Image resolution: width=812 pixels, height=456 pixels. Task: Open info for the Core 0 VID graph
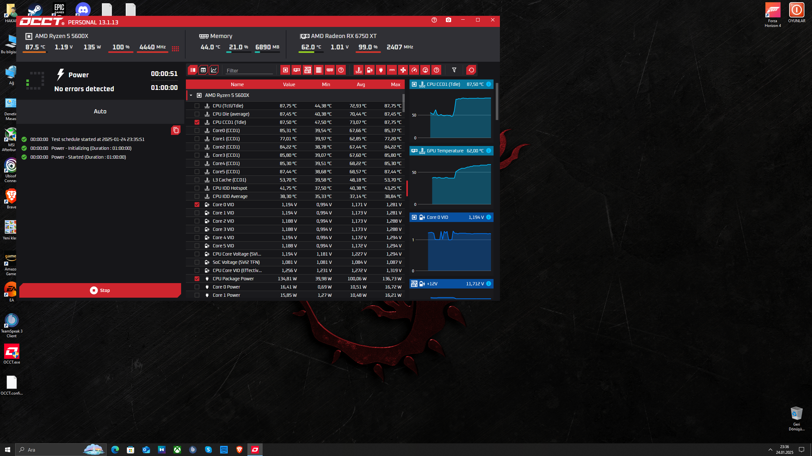coord(489,217)
